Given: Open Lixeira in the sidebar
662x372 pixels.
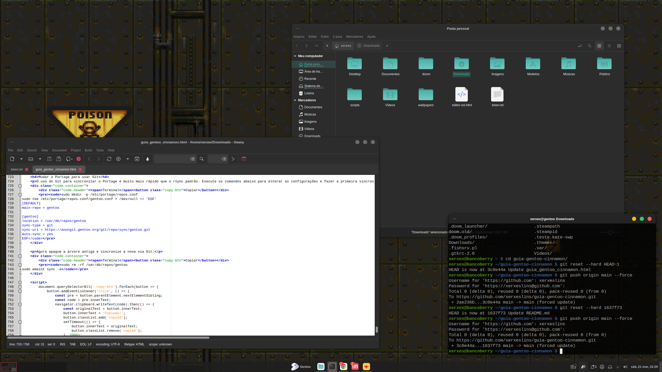Looking at the screenshot, I should tap(309, 93).
